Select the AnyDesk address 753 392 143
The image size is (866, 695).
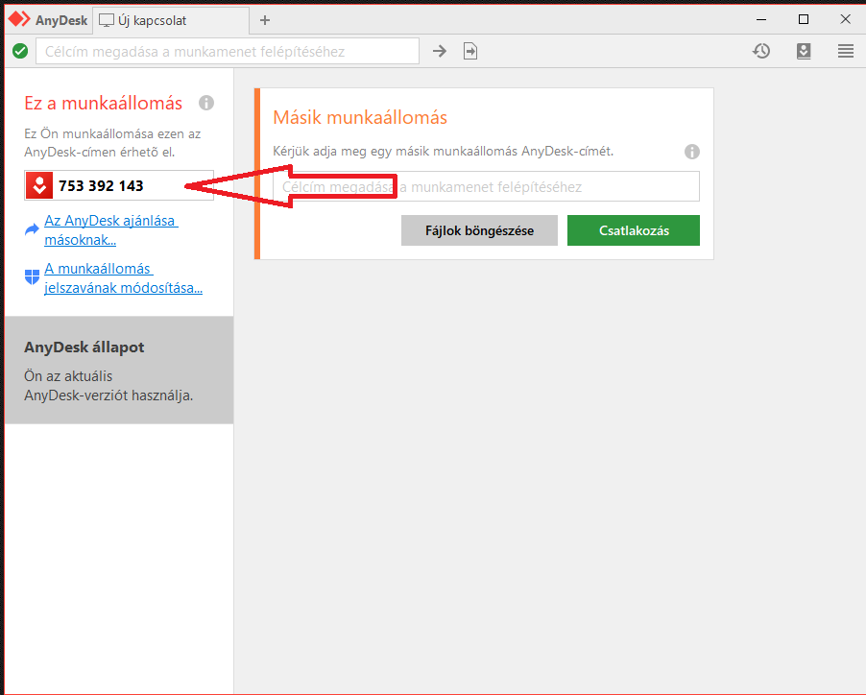(x=101, y=186)
